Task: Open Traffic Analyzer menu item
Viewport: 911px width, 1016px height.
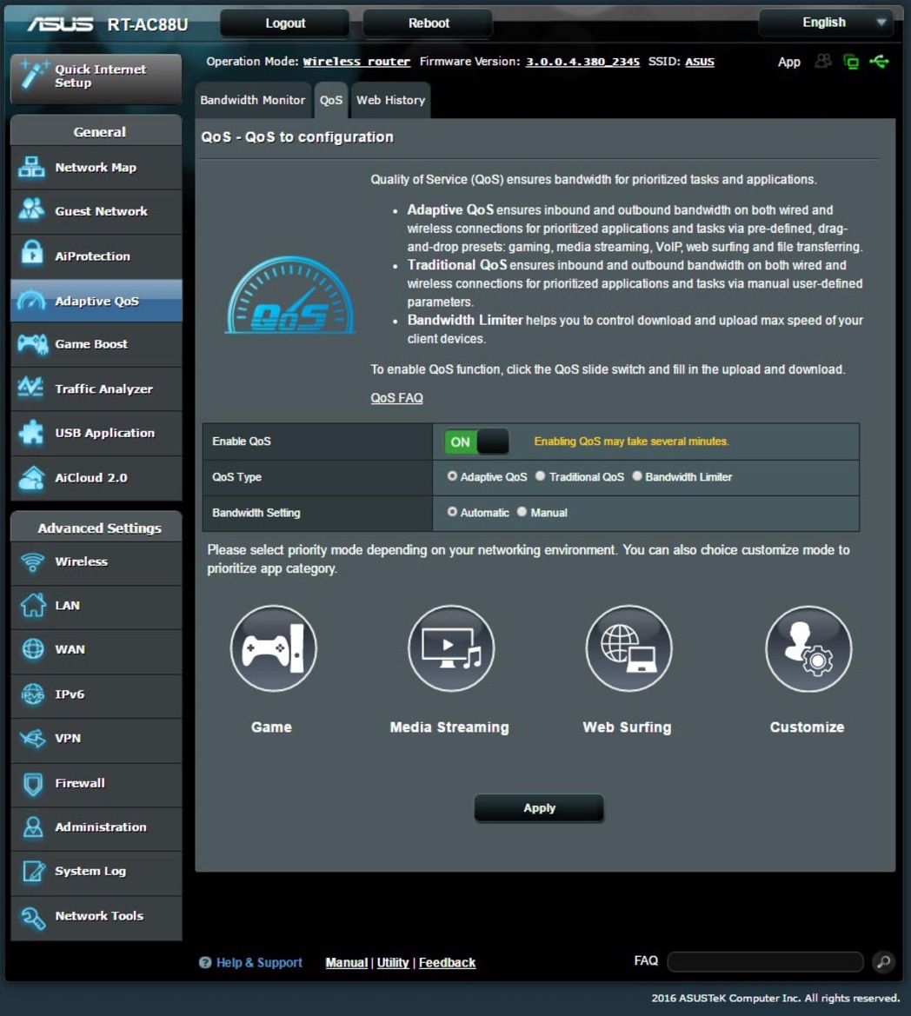Action: pyautogui.click(x=96, y=388)
